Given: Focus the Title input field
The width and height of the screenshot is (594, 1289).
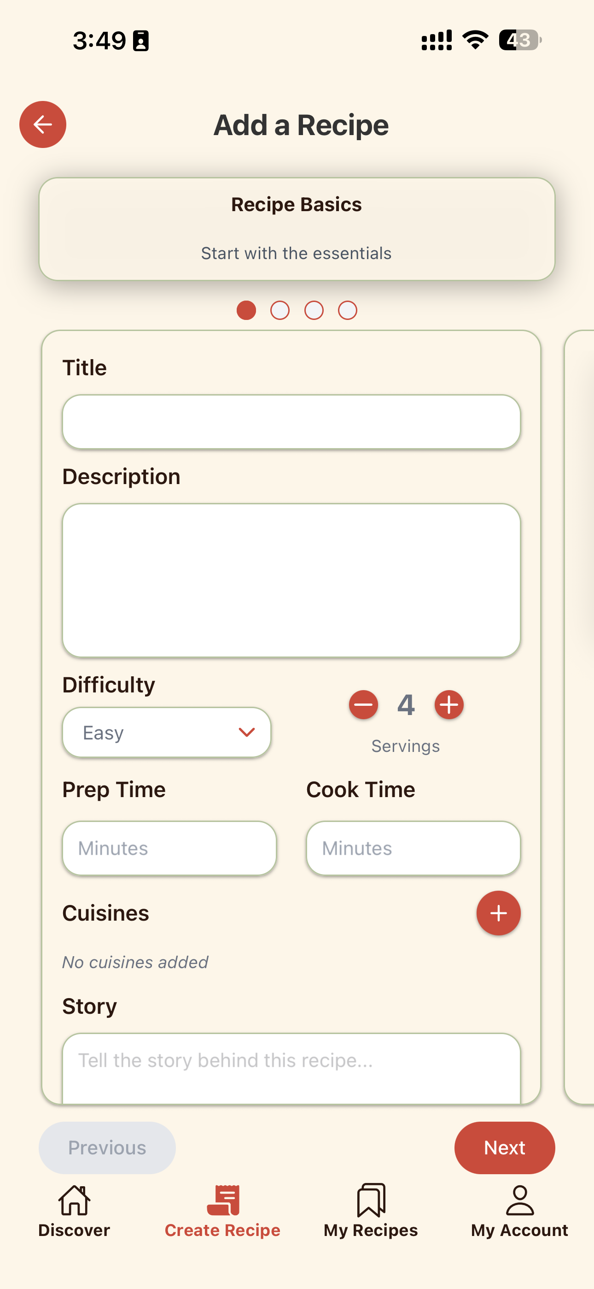Looking at the screenshot, I should point(291,422).
